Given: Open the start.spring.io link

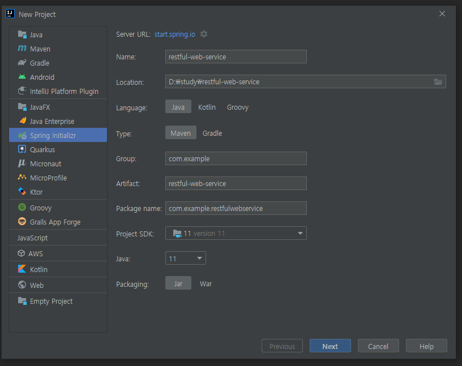Looking at the screenshot, I should pyautogui.click(x=175, y=34).
